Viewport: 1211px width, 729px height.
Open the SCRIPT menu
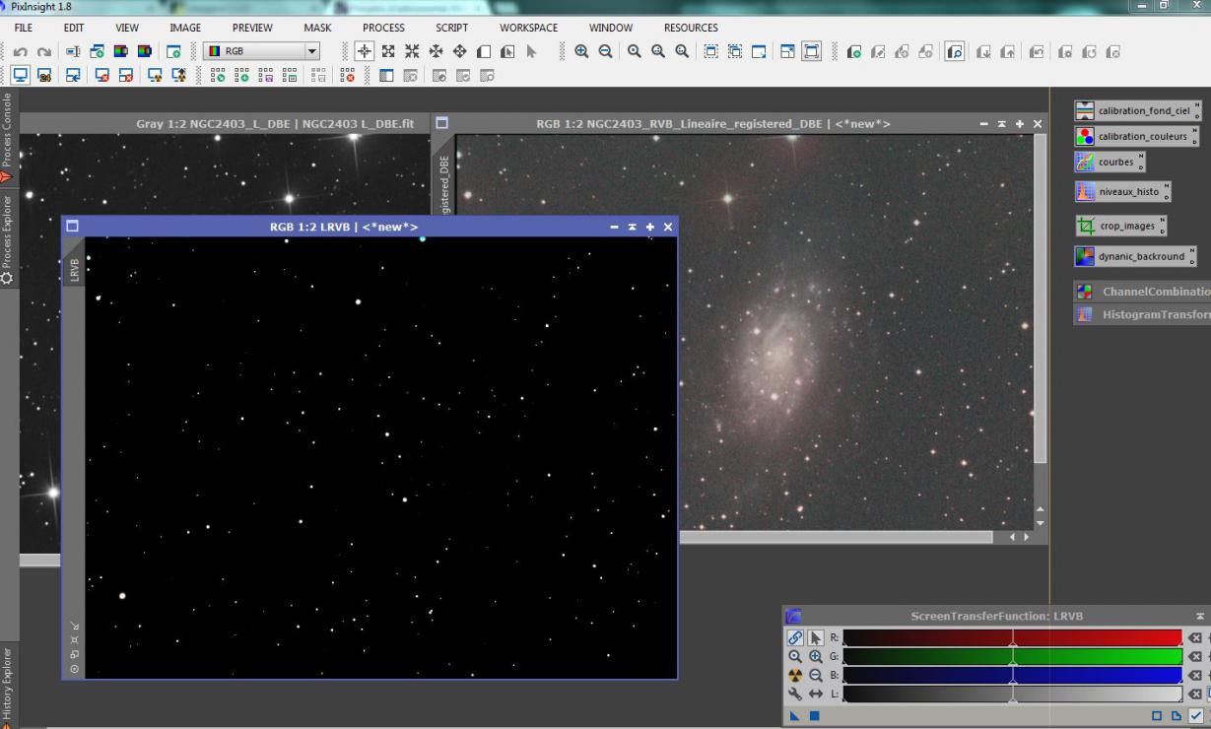[x=451, y=28]
